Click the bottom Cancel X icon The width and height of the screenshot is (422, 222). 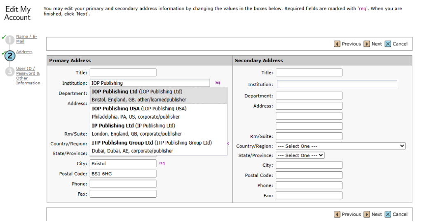pos(387,214)
